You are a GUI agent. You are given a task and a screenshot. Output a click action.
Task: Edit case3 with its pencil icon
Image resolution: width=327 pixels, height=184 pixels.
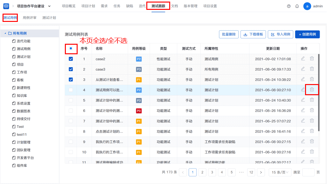[x=303, y=69]
